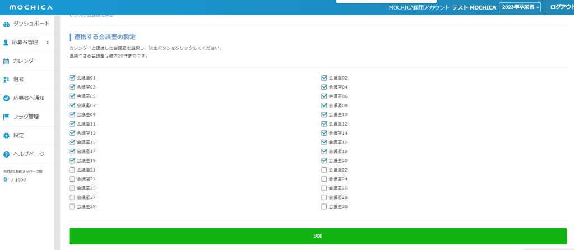
Task: Click the help question mark icon
Action: point(7,154)
